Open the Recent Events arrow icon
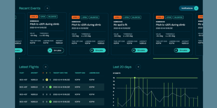Viewport: 217px width, 108px height. [x=47, y=8]
